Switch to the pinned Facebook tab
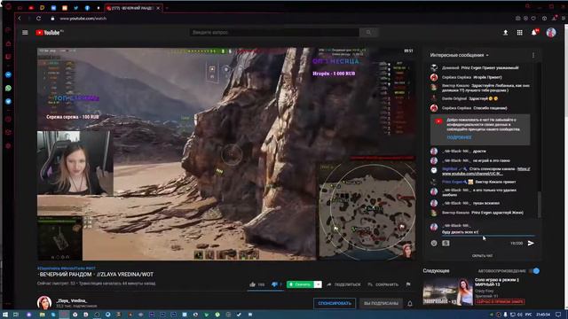 tap(87, 8)
